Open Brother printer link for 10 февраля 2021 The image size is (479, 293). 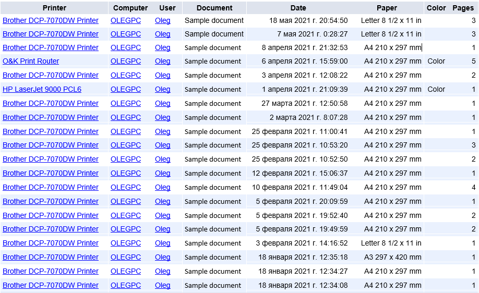[51, 187]
